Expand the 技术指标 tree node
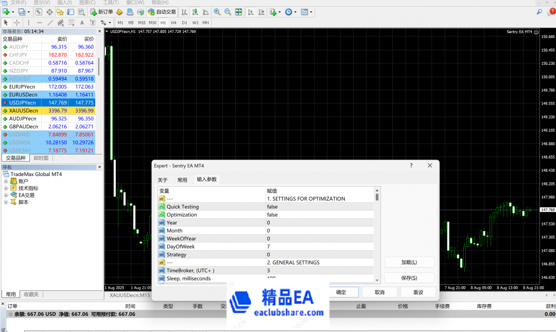This screenshot has width=556, height=332. click(x=6, y=188)
